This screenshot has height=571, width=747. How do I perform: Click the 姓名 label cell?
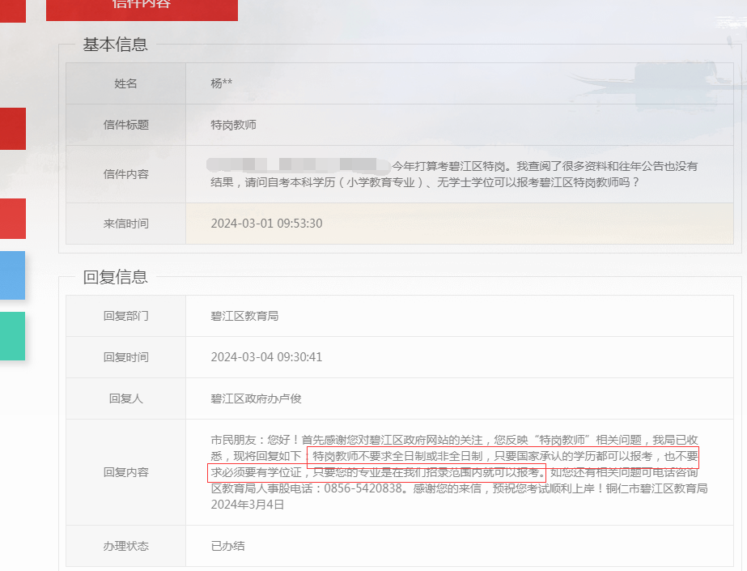pyautogui.click(x=125, y=83)
